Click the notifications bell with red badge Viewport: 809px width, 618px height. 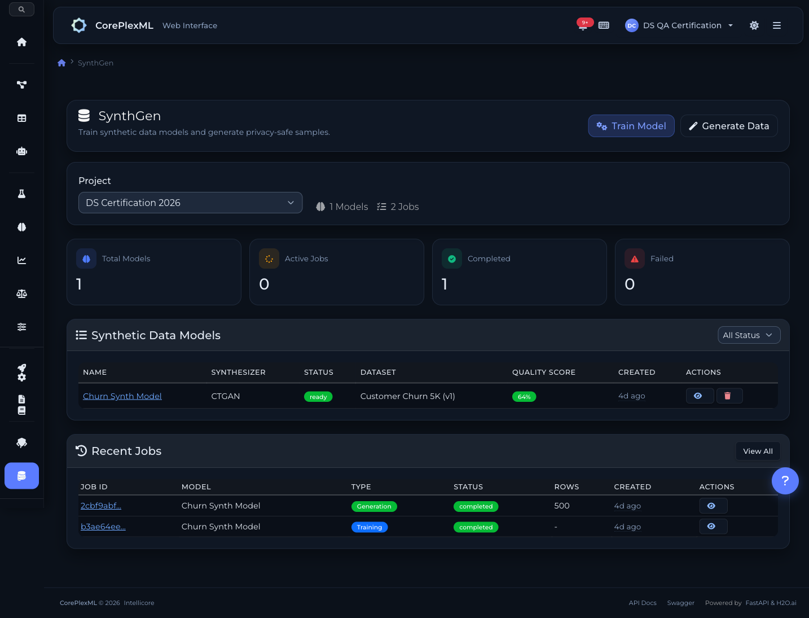tap(583, 25)
